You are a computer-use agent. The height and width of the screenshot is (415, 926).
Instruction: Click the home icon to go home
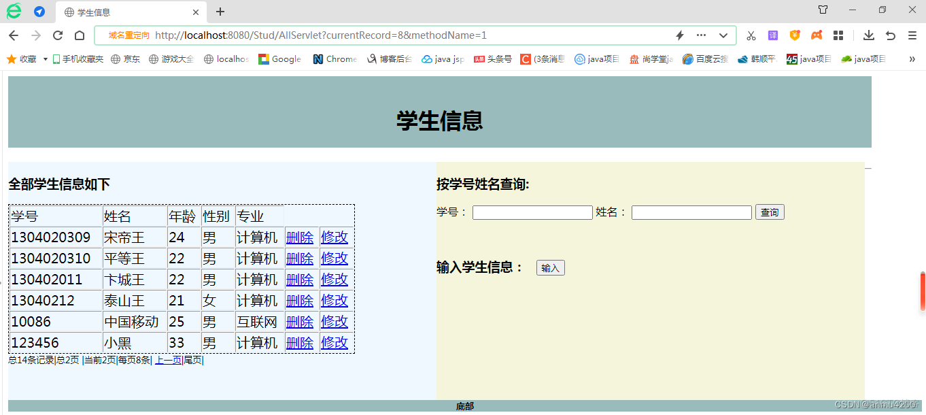click(x=79, y=35)
